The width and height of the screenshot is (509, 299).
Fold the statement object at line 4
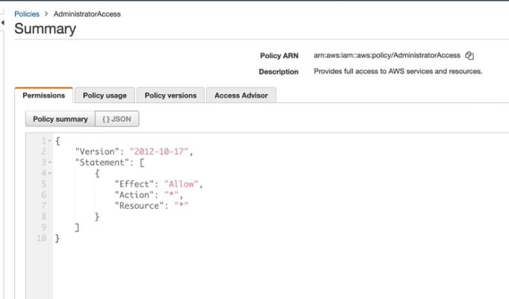coord(49,173)
